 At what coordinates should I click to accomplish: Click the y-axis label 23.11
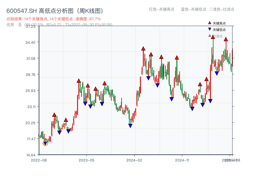(x=31, y=107)
